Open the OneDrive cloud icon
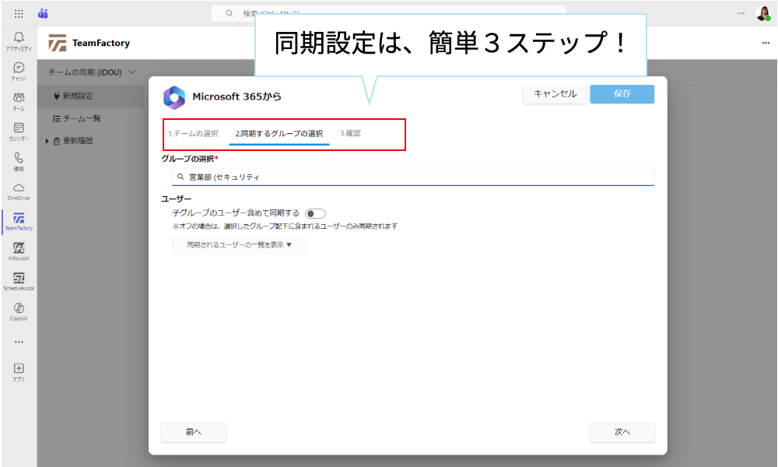 click(19, 190)
